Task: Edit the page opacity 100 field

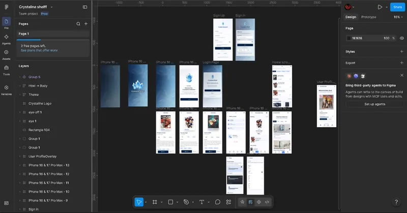Action: (x=387, y=38)
